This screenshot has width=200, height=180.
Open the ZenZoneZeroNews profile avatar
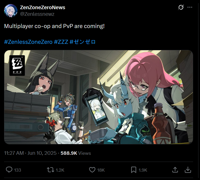pos(11,11)
